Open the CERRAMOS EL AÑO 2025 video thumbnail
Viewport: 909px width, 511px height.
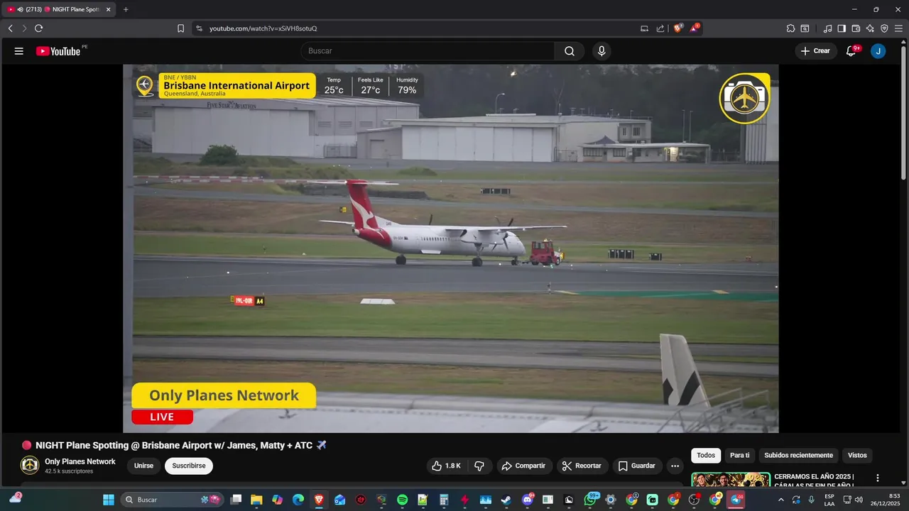[x=731, y=480]
